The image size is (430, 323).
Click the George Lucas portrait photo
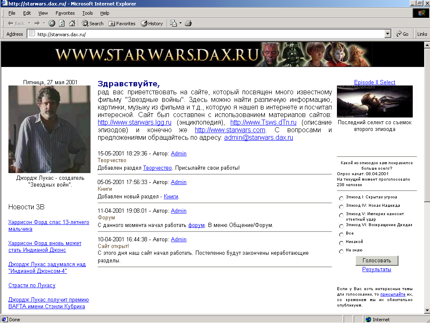point(49,129)
